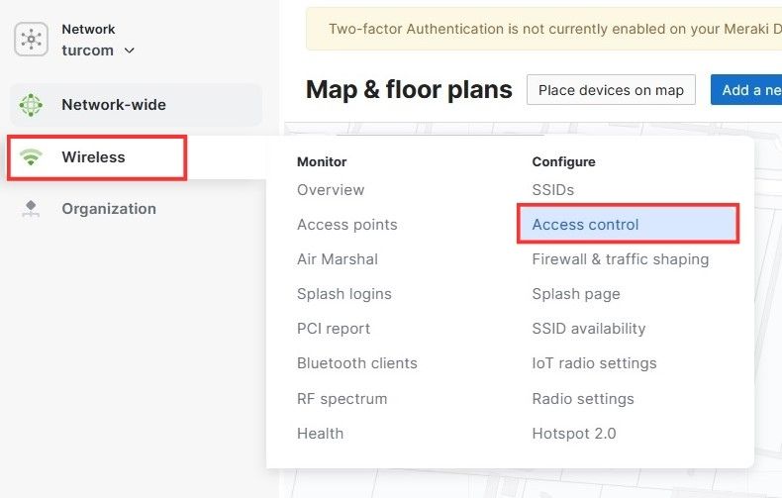Image resolution: width=782 pixels, height=498 pixels.
Task: Open SSIDs configuration page
Action: (552, 190)
